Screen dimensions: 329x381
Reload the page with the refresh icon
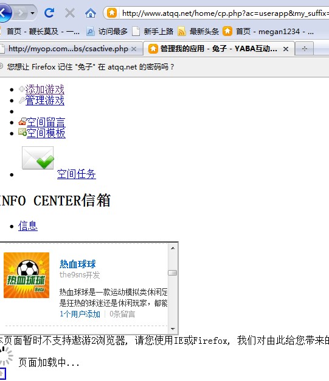pyautogui.click(x=49, y=13)
